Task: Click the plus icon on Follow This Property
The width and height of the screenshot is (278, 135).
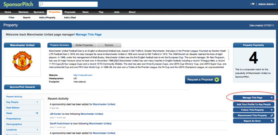Action: click(x=272, y=110)
